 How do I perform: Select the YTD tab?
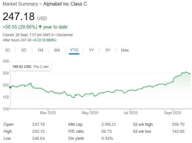[x=74, y=50]
